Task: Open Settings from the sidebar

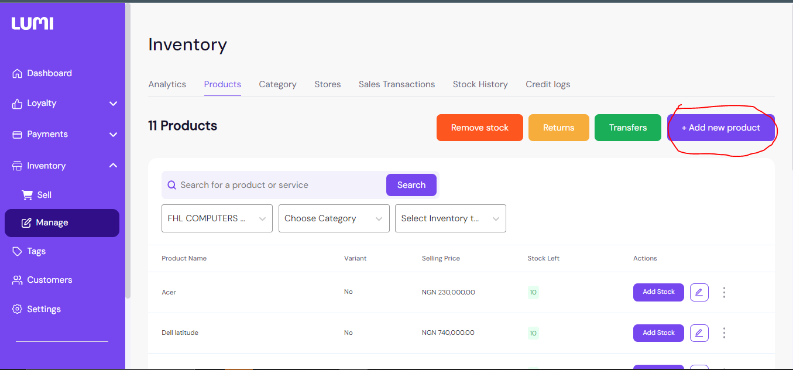Action: [x=44, y=309]
